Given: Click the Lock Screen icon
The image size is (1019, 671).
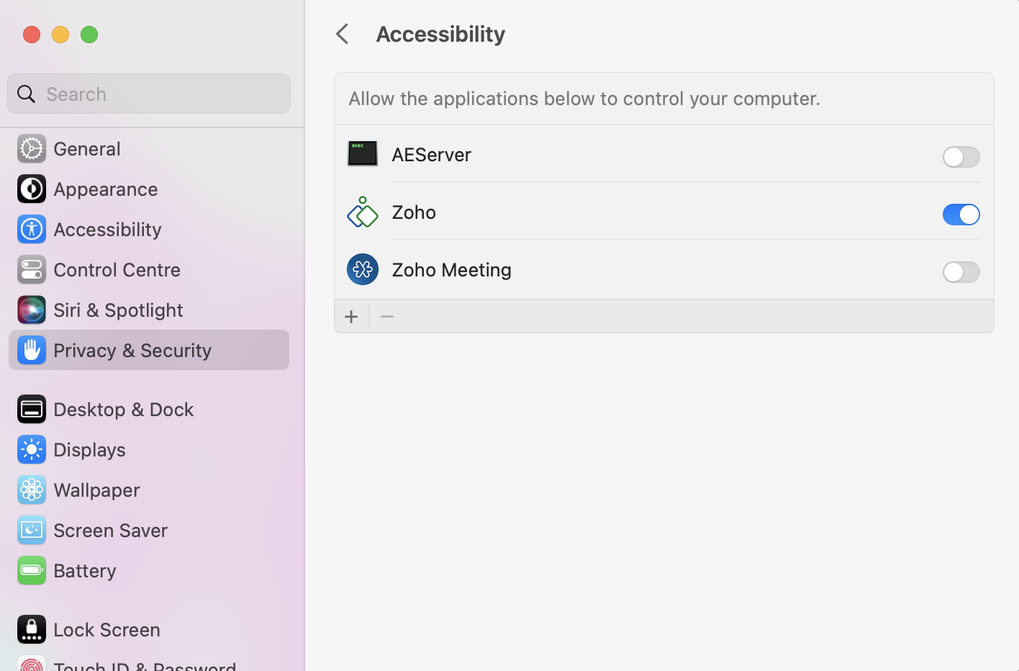Looking at the screenshot, I should coord(32,630).
